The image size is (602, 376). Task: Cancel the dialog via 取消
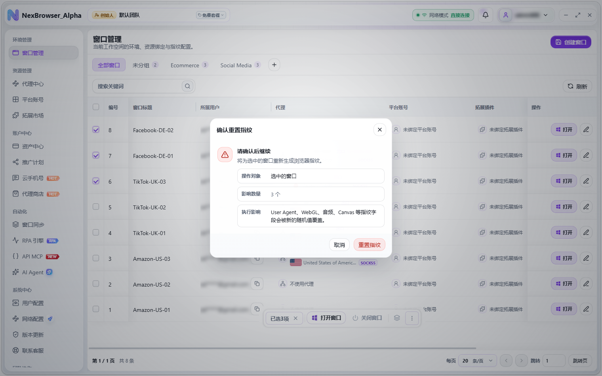339,245
